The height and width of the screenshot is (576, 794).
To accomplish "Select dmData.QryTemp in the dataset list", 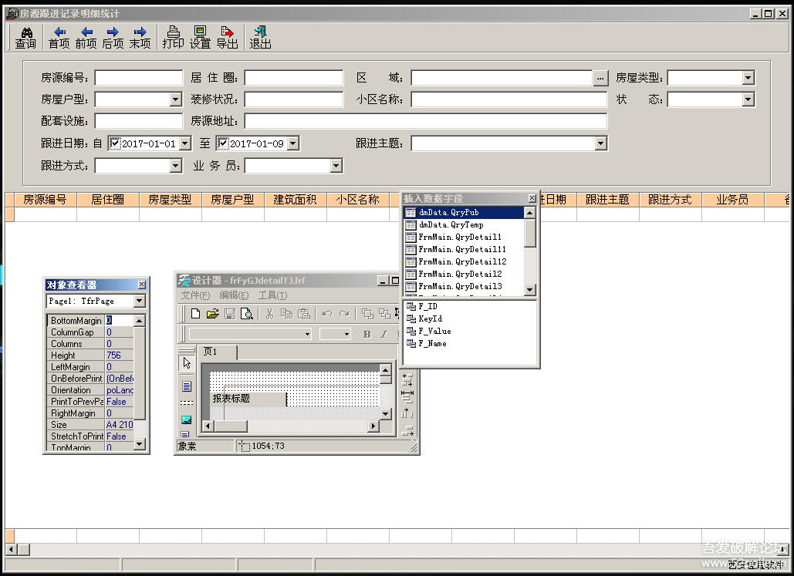I will [x=464, y=224].
